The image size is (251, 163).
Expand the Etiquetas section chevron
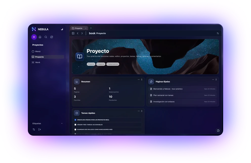[62, 123]
